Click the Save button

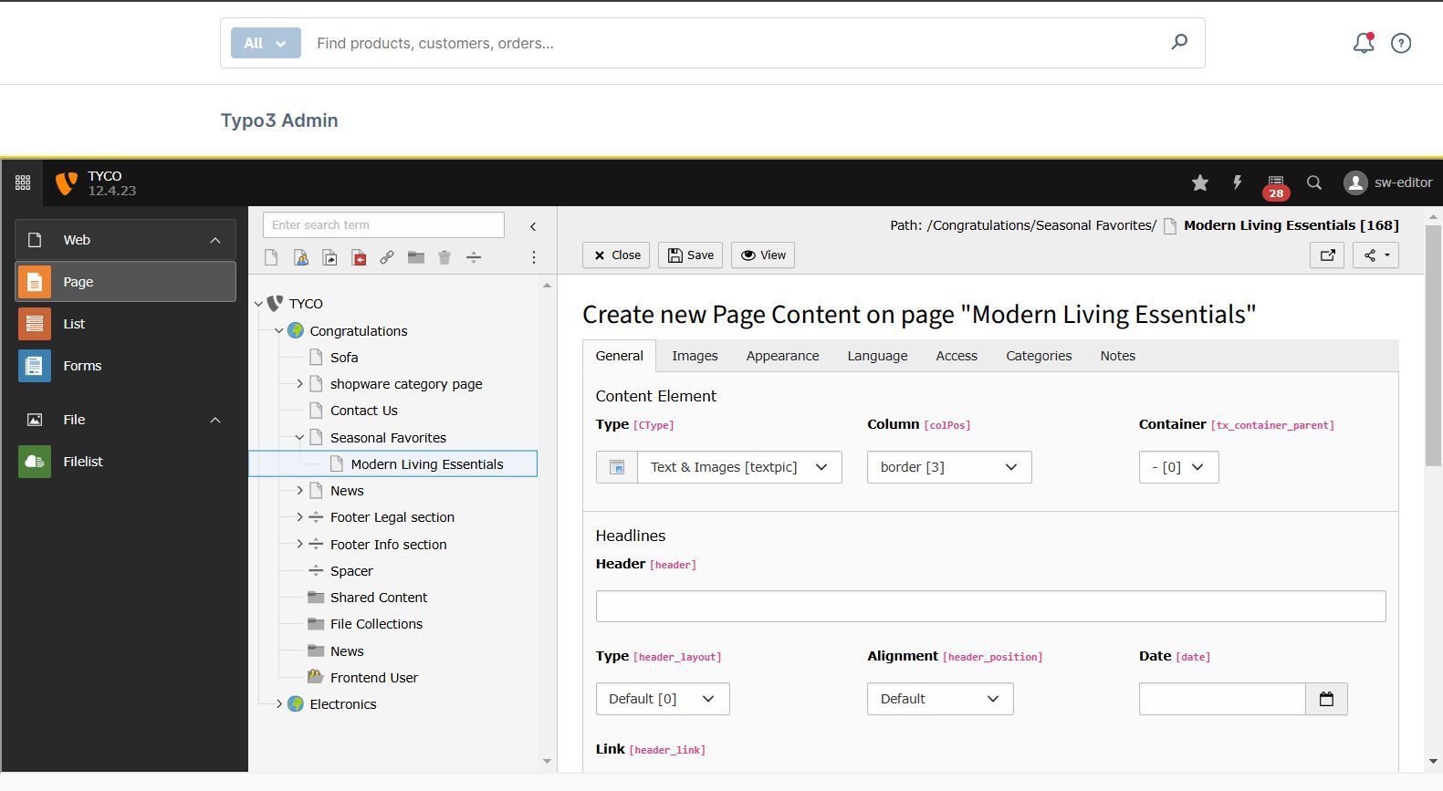click(691, 255)
